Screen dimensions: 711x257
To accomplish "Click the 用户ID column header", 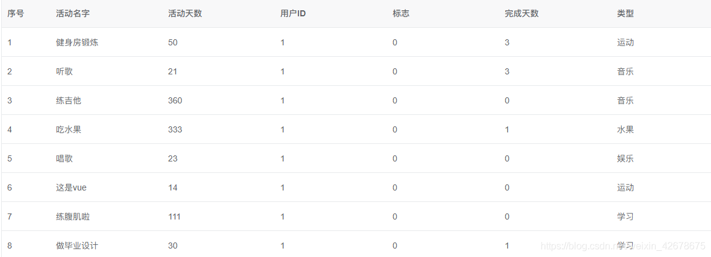I will coord(293,13).
